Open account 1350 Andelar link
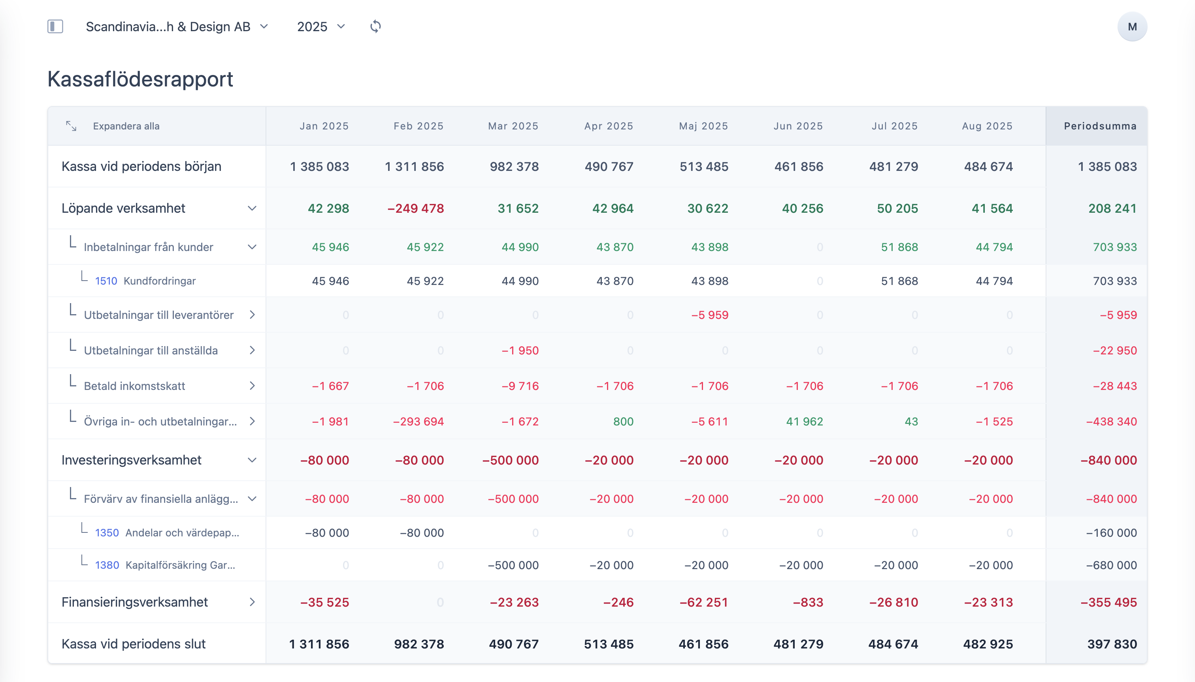The height and width of the screenshot is (682, 1195). point(107,533)
